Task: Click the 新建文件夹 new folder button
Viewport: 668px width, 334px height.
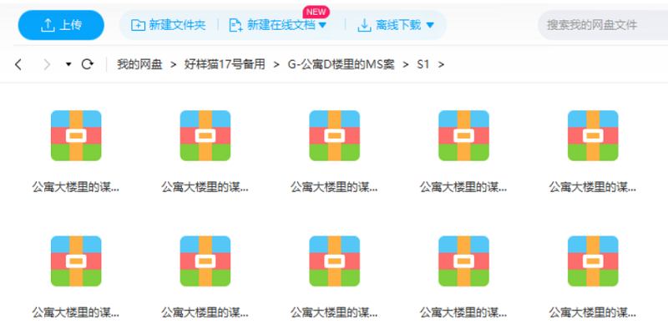Action: tap(169, 25)
